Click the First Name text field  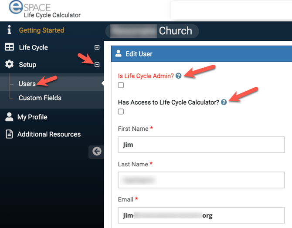click(201, 145)
